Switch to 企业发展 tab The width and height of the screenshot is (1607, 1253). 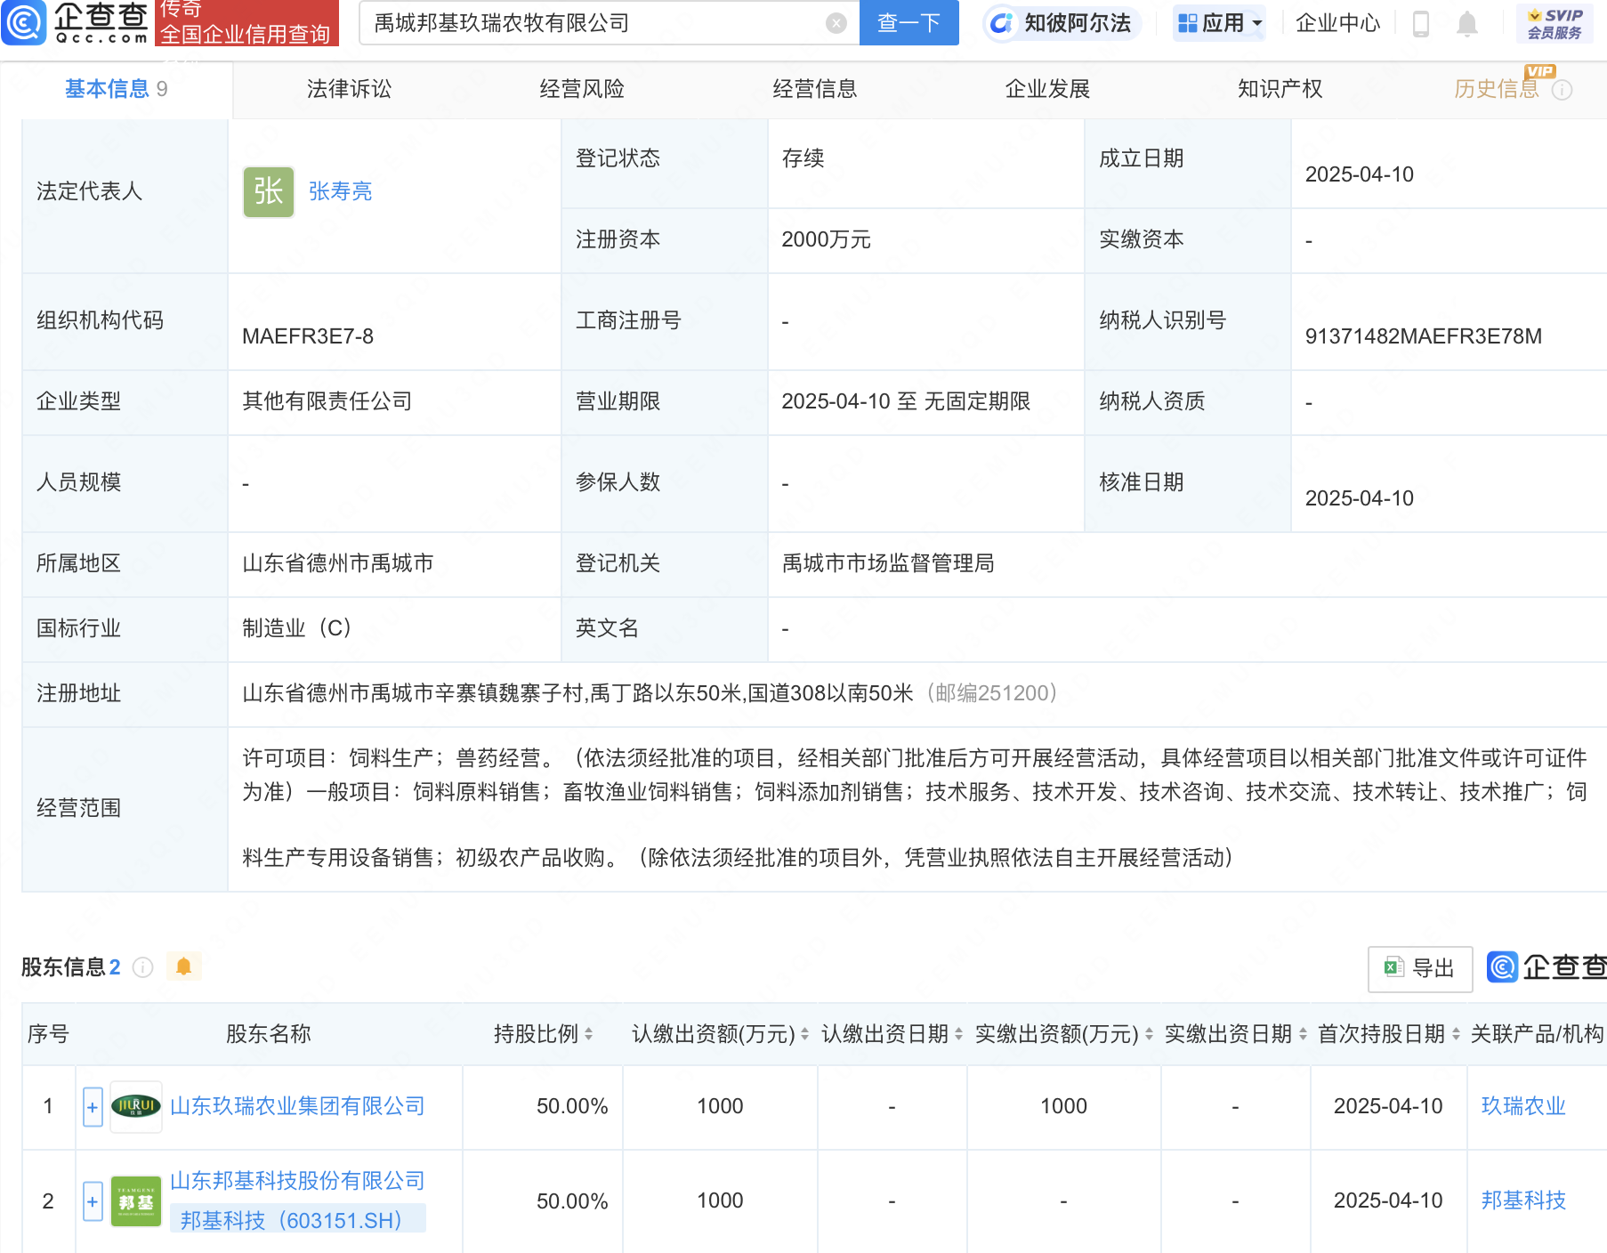[x=1047, y=89]
